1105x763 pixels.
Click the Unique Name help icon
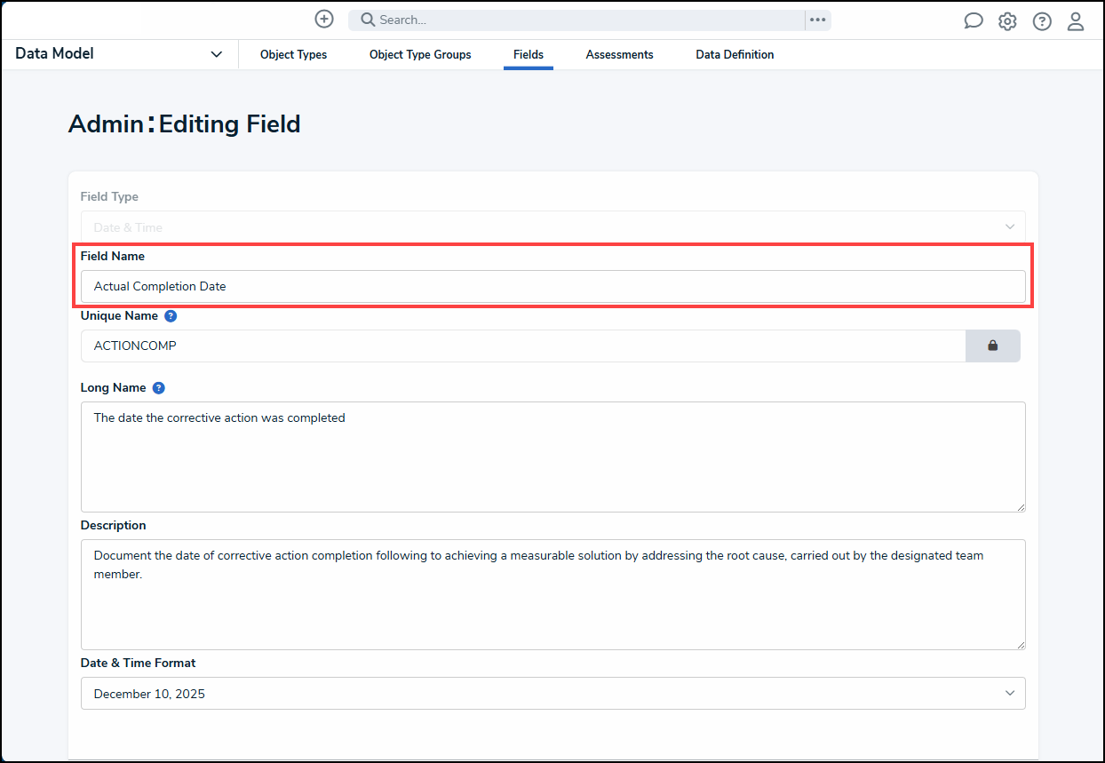tap(171, 316)
